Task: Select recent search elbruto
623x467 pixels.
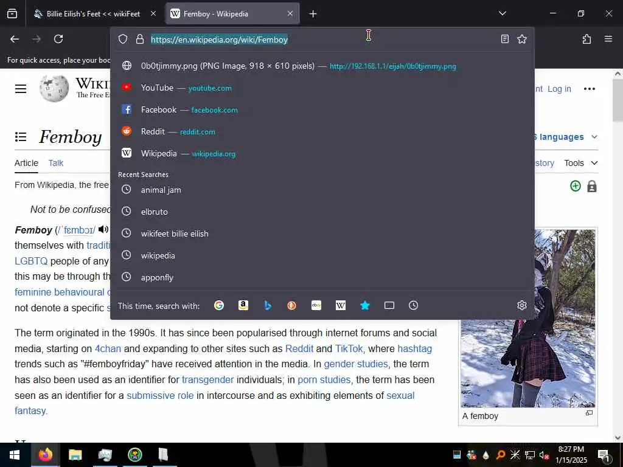Action: [x=322, y=212]
